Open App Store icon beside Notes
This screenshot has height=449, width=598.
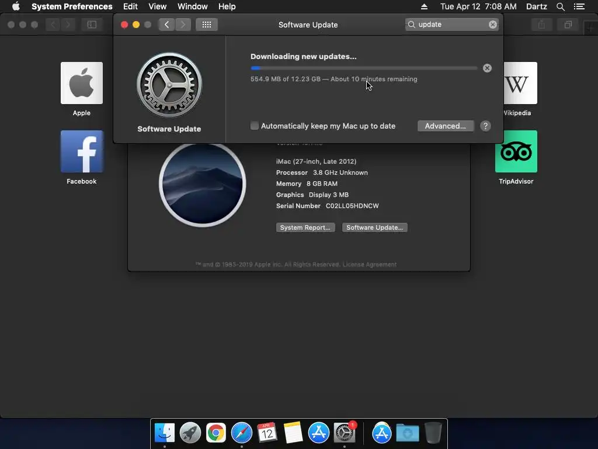coord(319,433)
